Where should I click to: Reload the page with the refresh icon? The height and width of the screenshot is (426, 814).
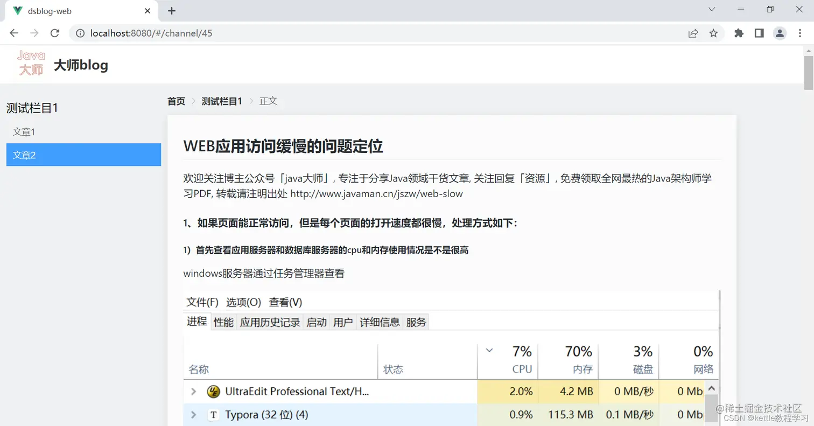54,33
